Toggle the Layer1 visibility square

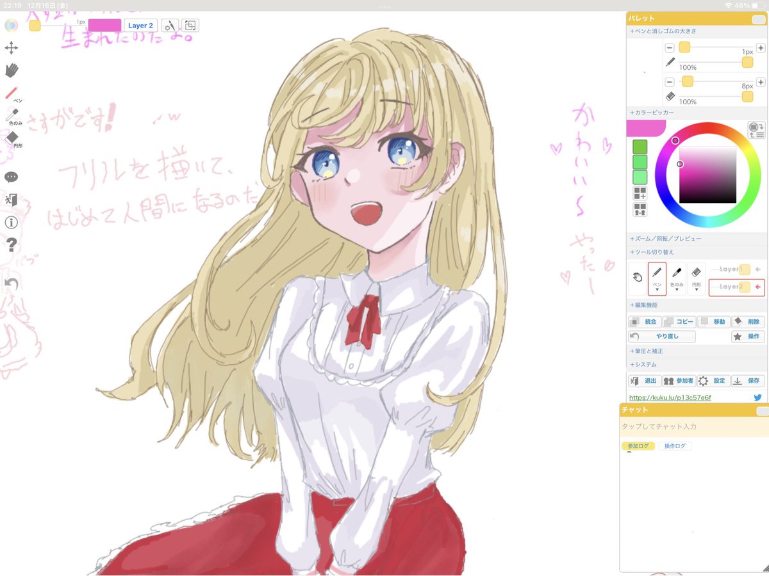point(745,269)
